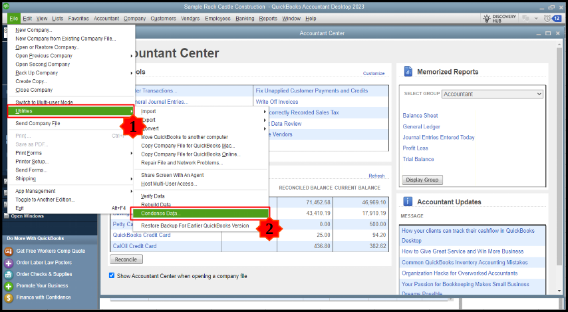Click the Get Free Workers Comp Quote icon
This screenshot has height=312, width=568.
[x=9, y=251]
